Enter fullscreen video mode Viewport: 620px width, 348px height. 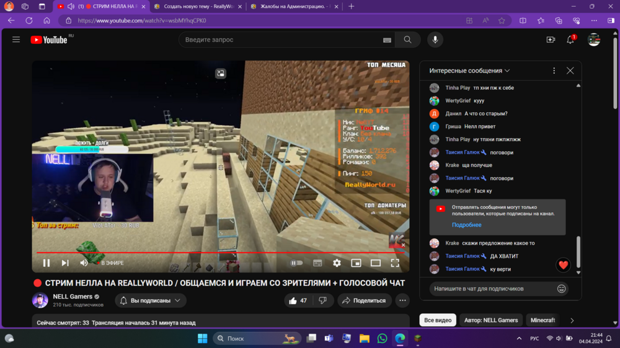click(x=395, y=263)
